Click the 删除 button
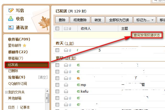The width and height of the screenshot is (165, 110). [62, 20]
